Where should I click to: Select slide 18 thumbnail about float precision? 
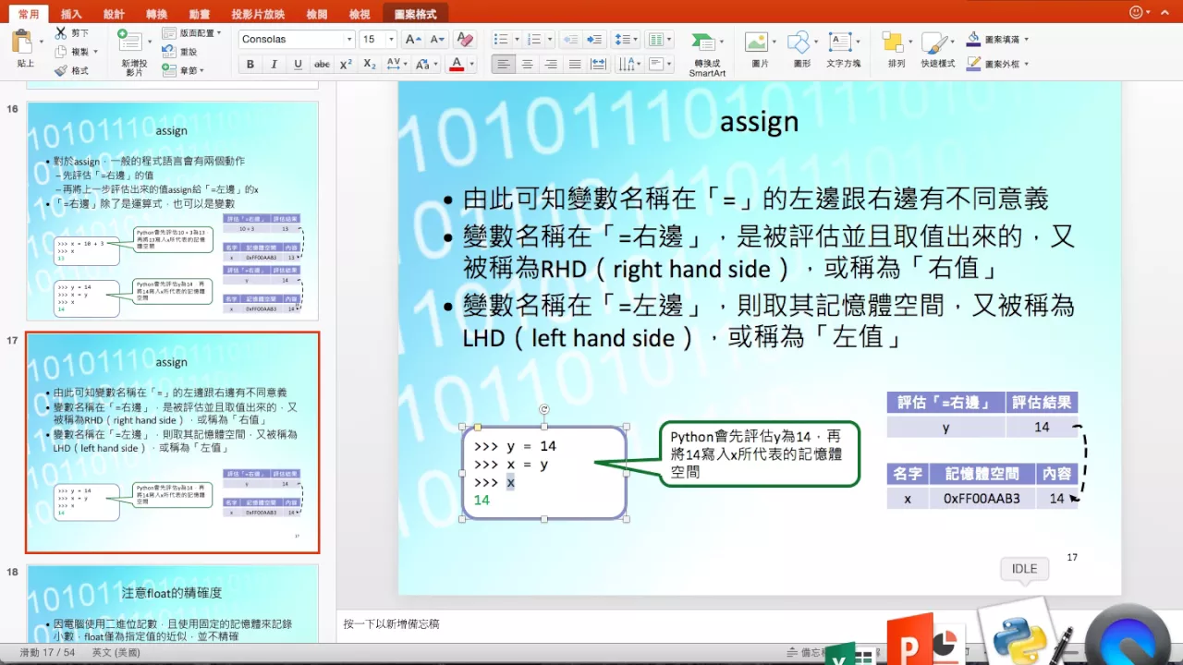tap(173, 603)
